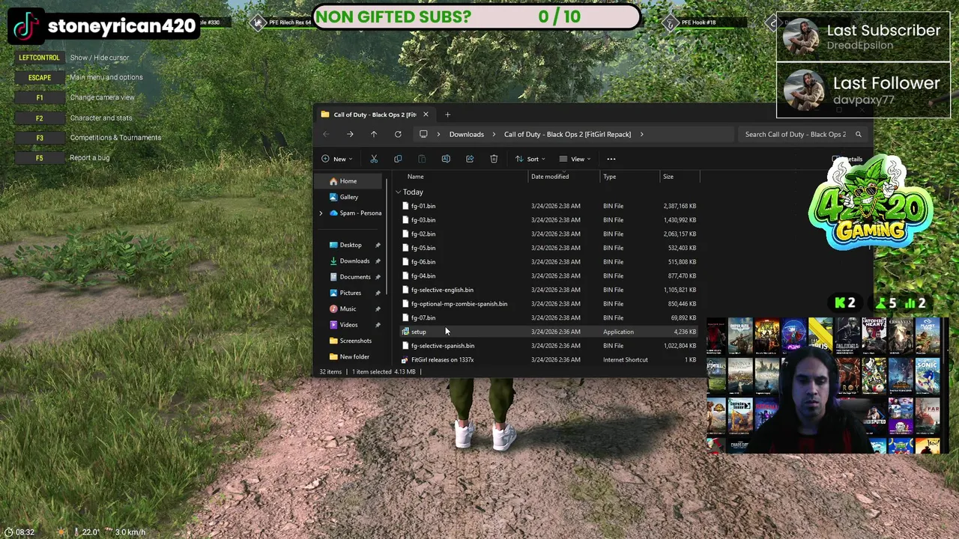Viewport: 959px width, 539px height.
Task: Expand chevron after This PC icon
Action: tap(438, 134)
